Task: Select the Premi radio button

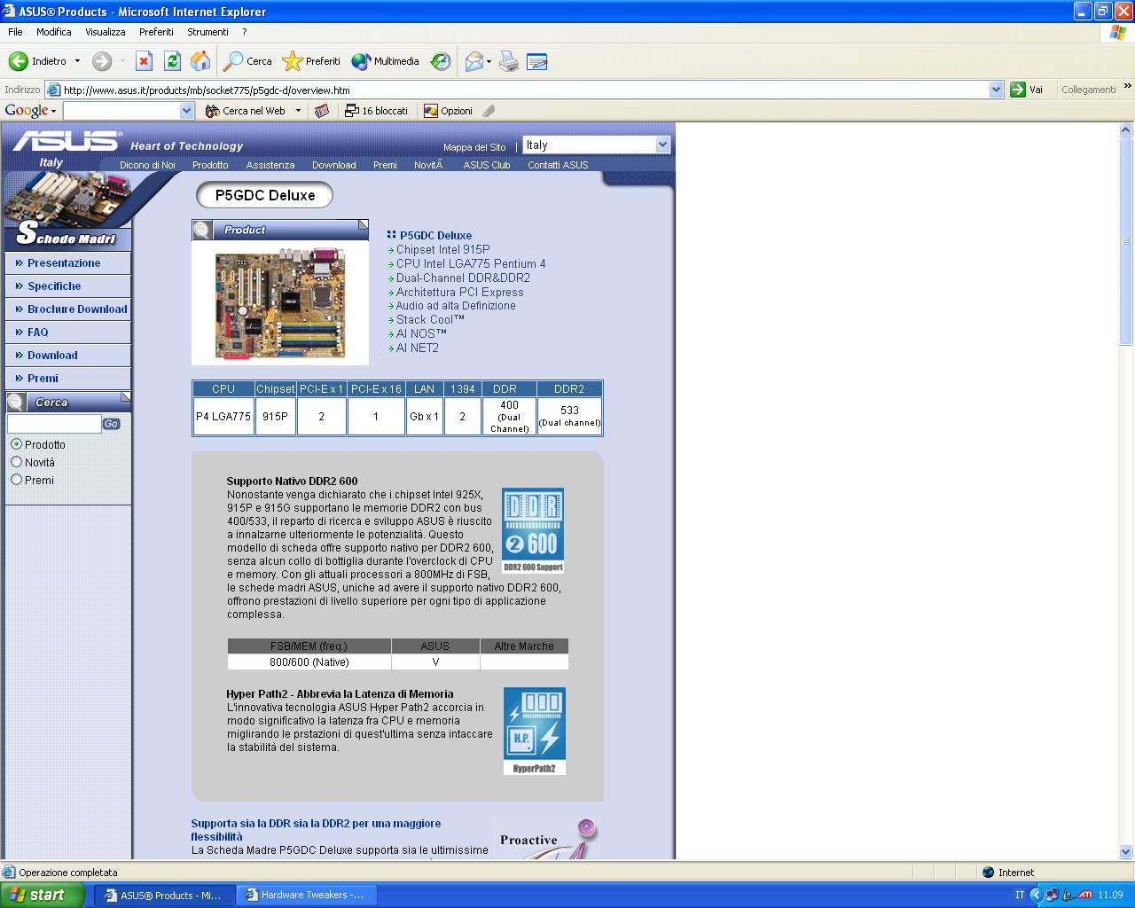Action: click(16, 480)
